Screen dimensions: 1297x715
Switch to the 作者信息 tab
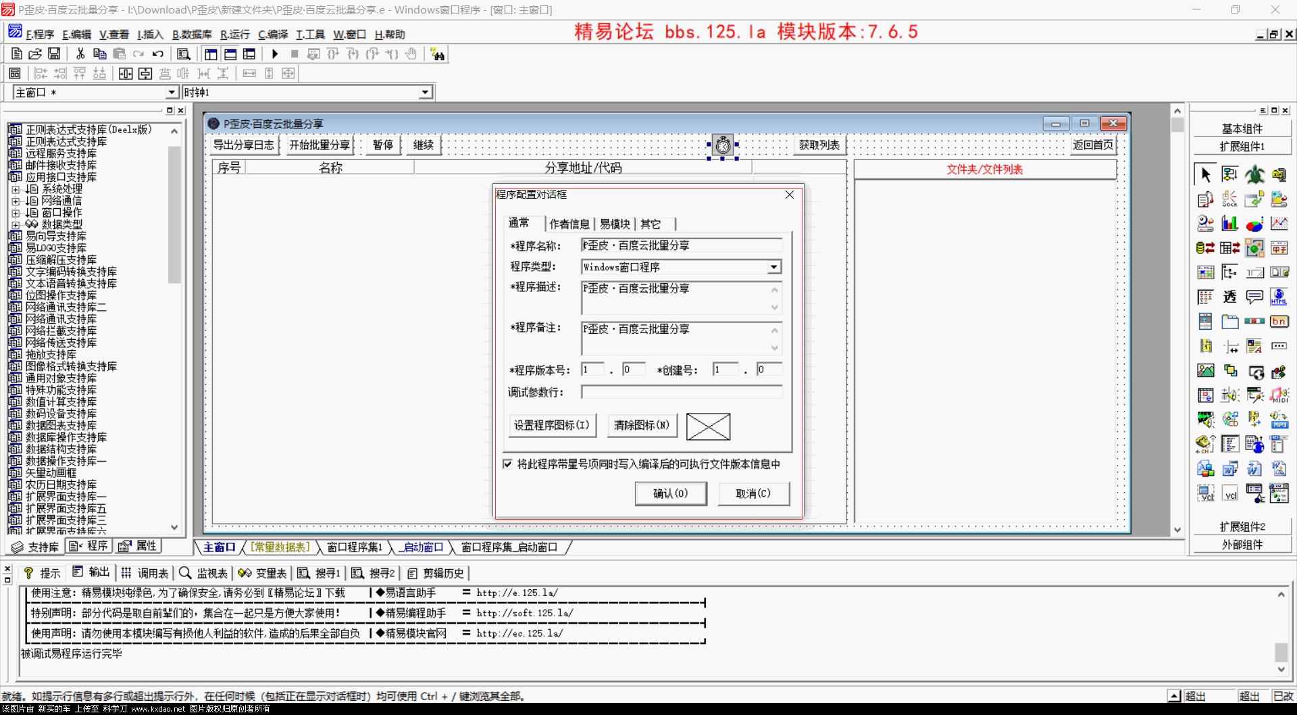coord(569,224)
